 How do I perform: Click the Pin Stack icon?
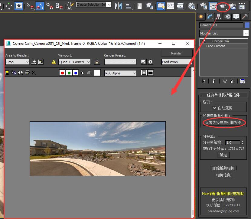point(203,81)
